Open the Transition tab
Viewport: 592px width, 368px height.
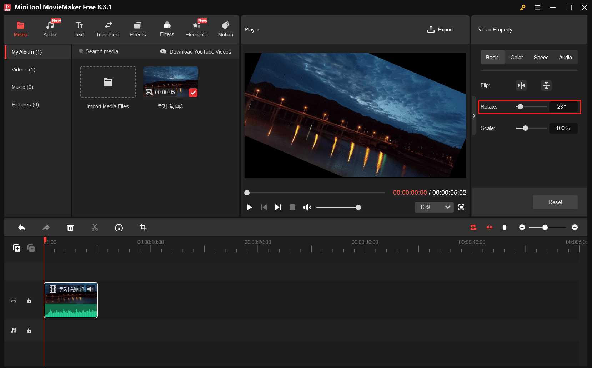point(108,29)
